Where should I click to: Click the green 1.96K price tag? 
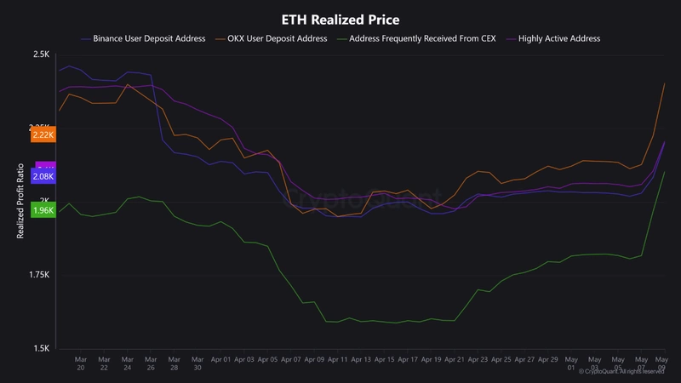click(43, 210)
